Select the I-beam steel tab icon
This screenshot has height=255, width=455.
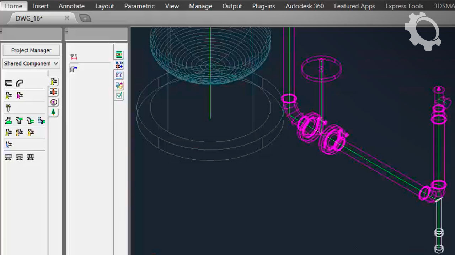[53, 102]
